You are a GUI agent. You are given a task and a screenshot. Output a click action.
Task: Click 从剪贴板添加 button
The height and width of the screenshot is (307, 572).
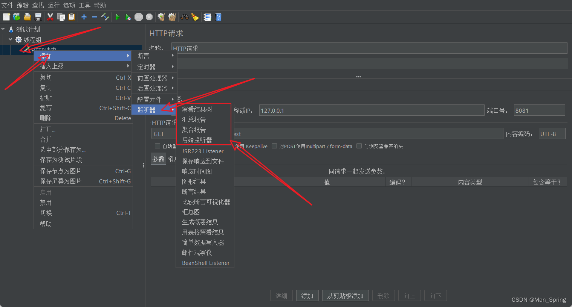[x=345, y=296]
